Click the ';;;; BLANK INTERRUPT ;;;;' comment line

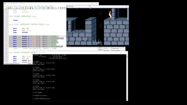22,16
